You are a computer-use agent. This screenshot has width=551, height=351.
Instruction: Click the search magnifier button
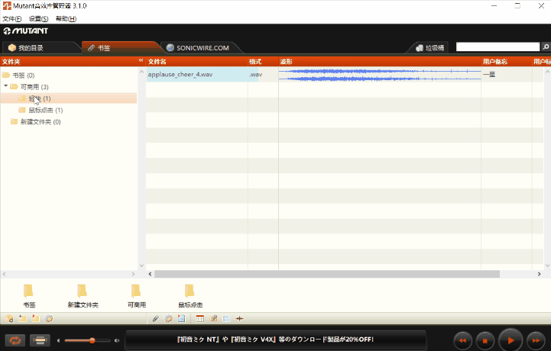tap(546, 47)
